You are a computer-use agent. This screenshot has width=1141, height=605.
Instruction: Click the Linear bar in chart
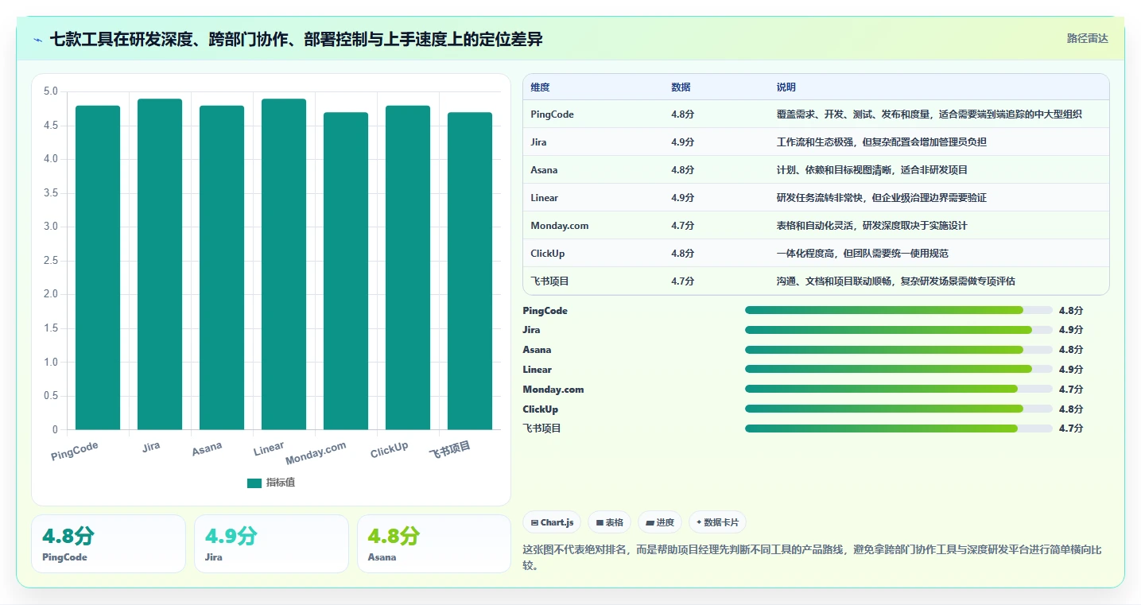(284, 264)
